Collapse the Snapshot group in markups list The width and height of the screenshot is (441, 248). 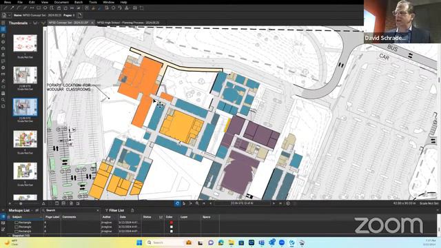[x=10, y=236]
